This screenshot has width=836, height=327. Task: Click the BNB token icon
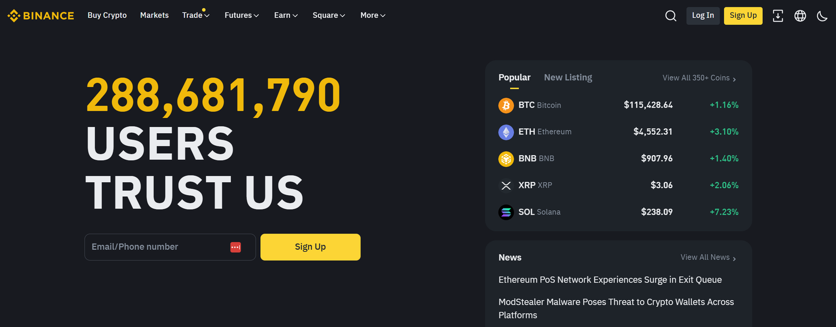tap(505, 158)
